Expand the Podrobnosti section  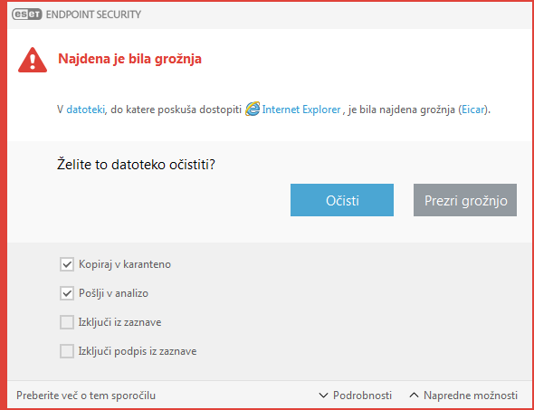click(x=355, y=396)
